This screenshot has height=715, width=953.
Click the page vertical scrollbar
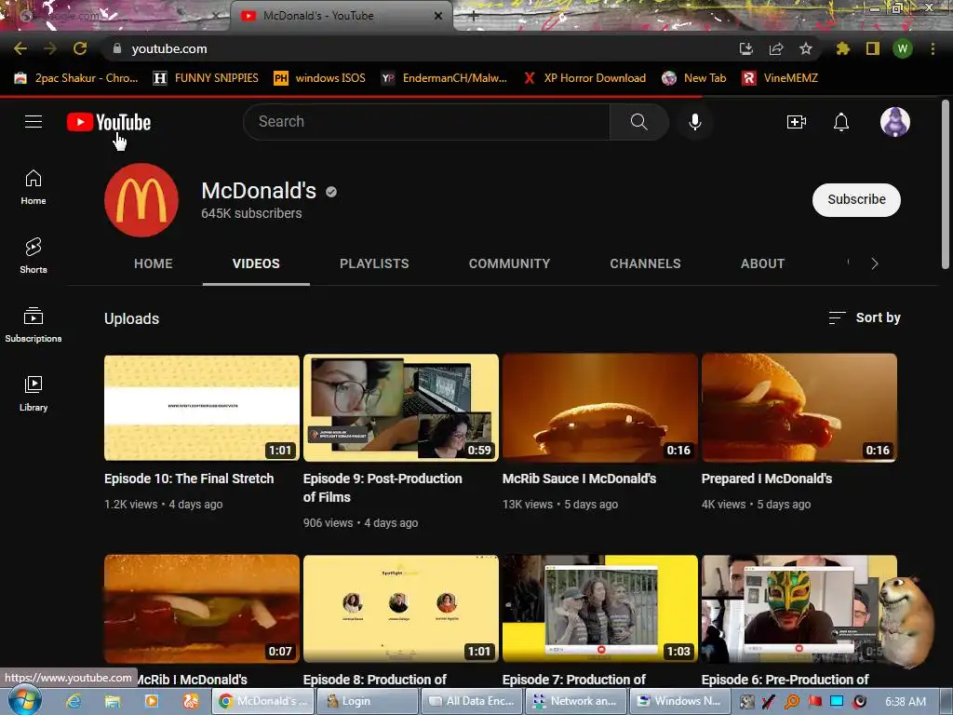pos(946,184)
